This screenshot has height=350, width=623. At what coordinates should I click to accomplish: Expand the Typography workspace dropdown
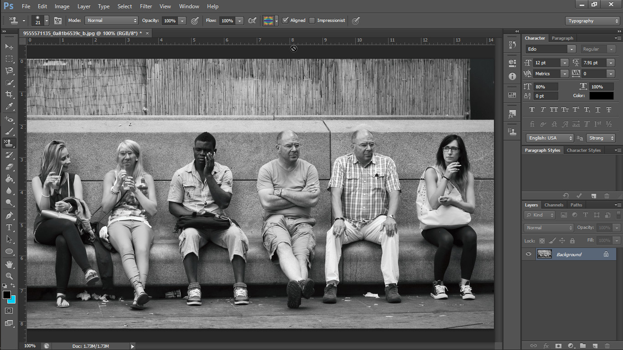pos(592,21)
